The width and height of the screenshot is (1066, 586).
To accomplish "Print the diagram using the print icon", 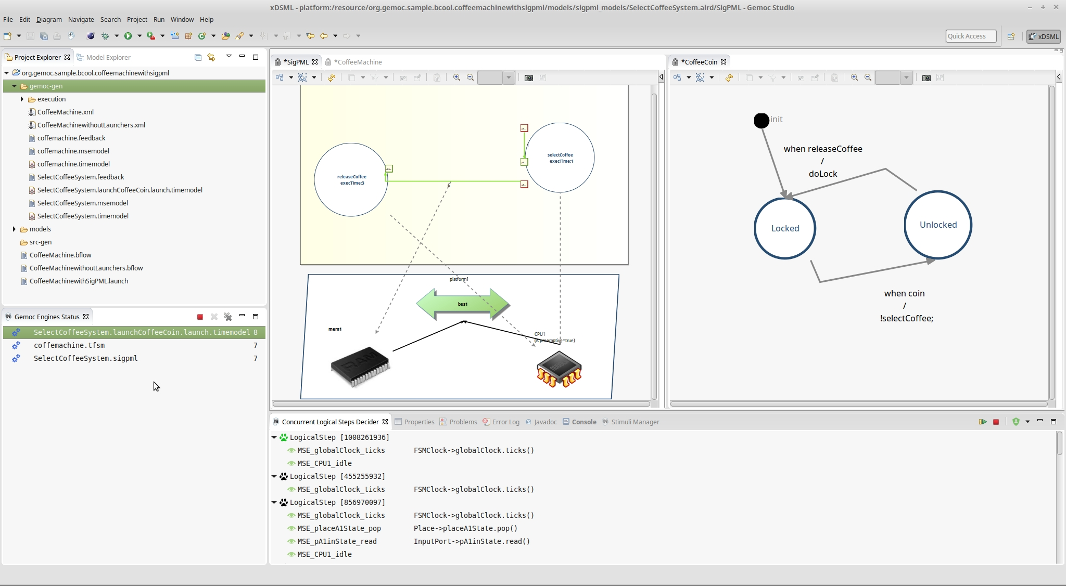I will coord(57,36).
